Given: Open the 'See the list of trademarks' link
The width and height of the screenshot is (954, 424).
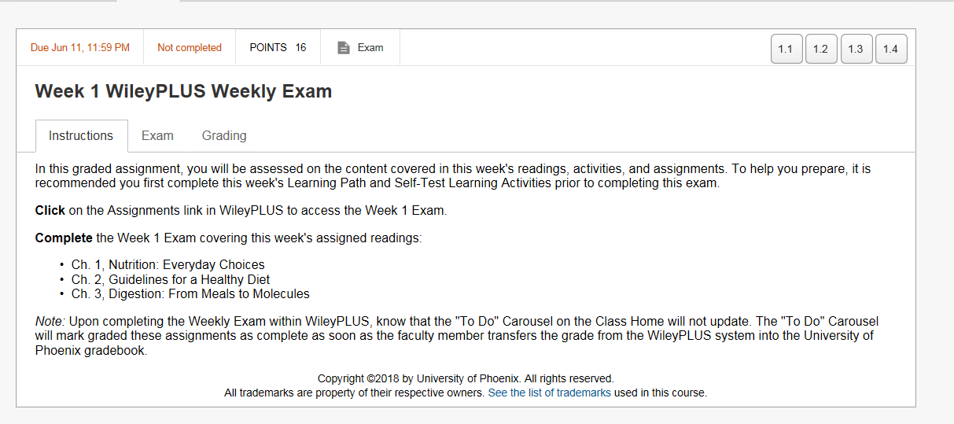Looking at the screenshot, I should tap(549, 393).
